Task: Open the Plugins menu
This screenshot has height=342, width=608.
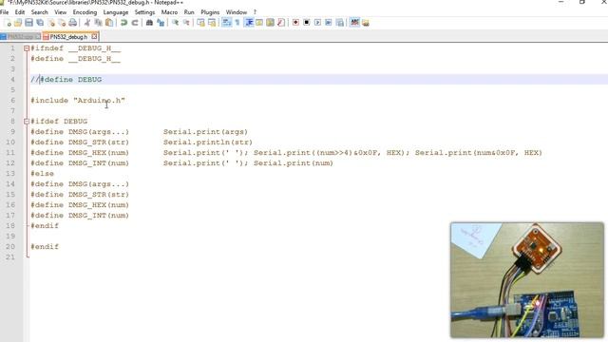Action: (210, 12)
